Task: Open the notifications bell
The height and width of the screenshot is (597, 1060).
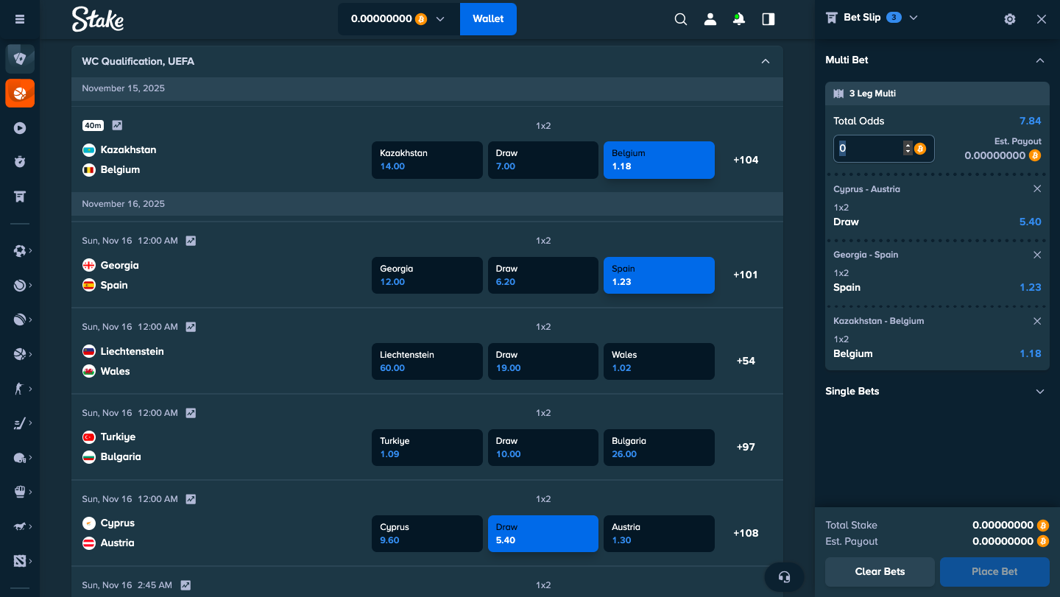Action: tap(739, 19)
